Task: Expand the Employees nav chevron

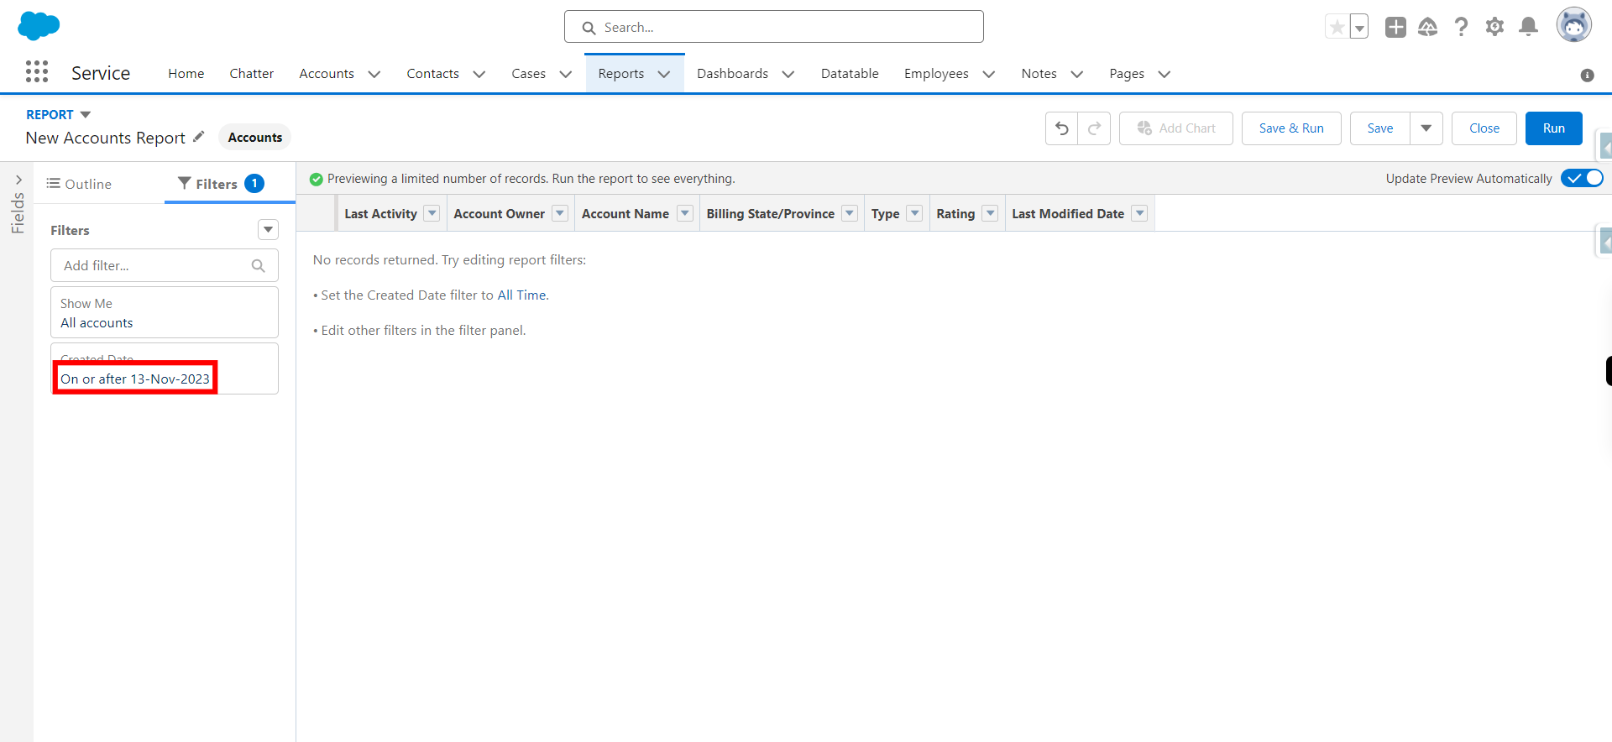Action: point(989,74)
